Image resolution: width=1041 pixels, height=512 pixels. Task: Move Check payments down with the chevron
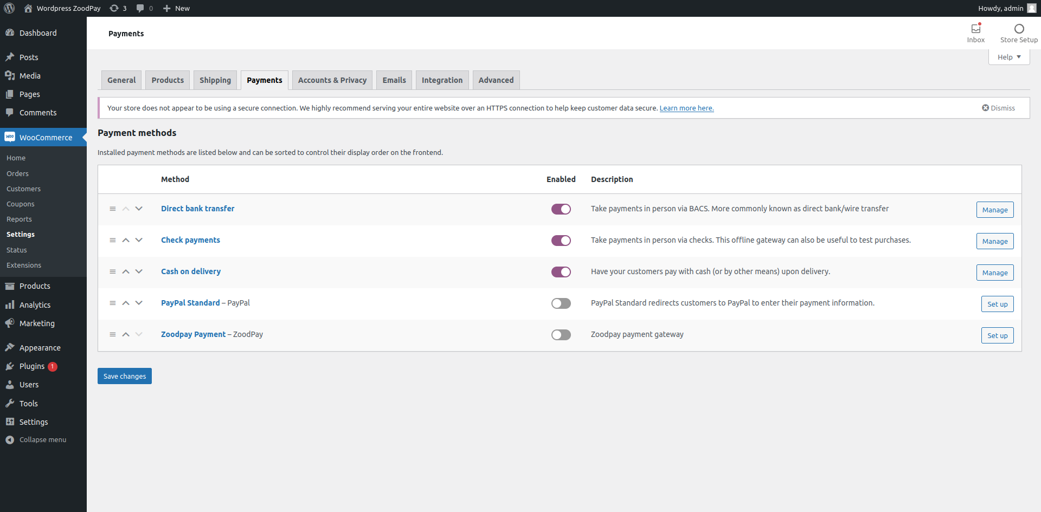pos(139,240)
